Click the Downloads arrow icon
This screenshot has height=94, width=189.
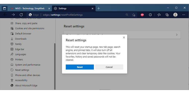click(12, 39)
